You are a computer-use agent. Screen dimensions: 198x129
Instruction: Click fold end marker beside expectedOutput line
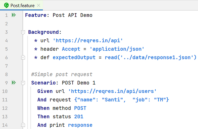tap(23, 57)
